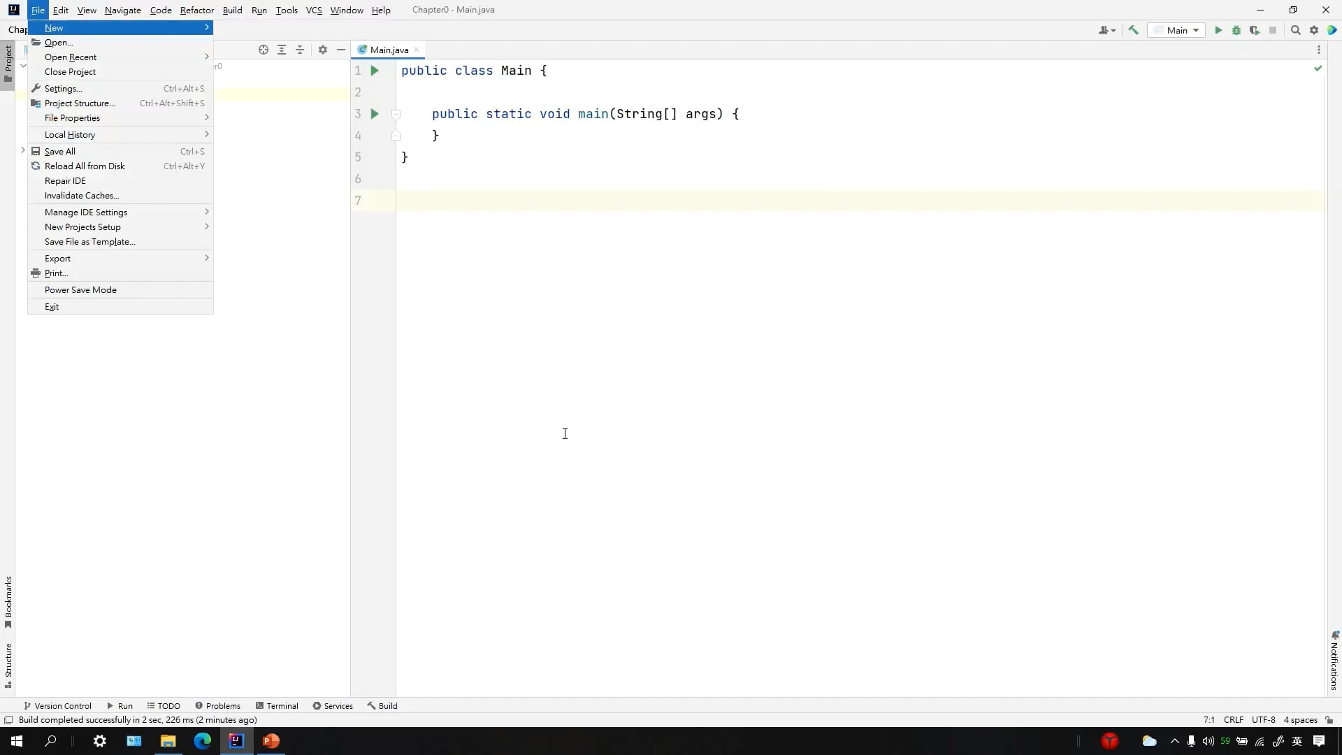Fold the main method using gutter marker
Viewport: 1342px width, 755px height.
396,114
